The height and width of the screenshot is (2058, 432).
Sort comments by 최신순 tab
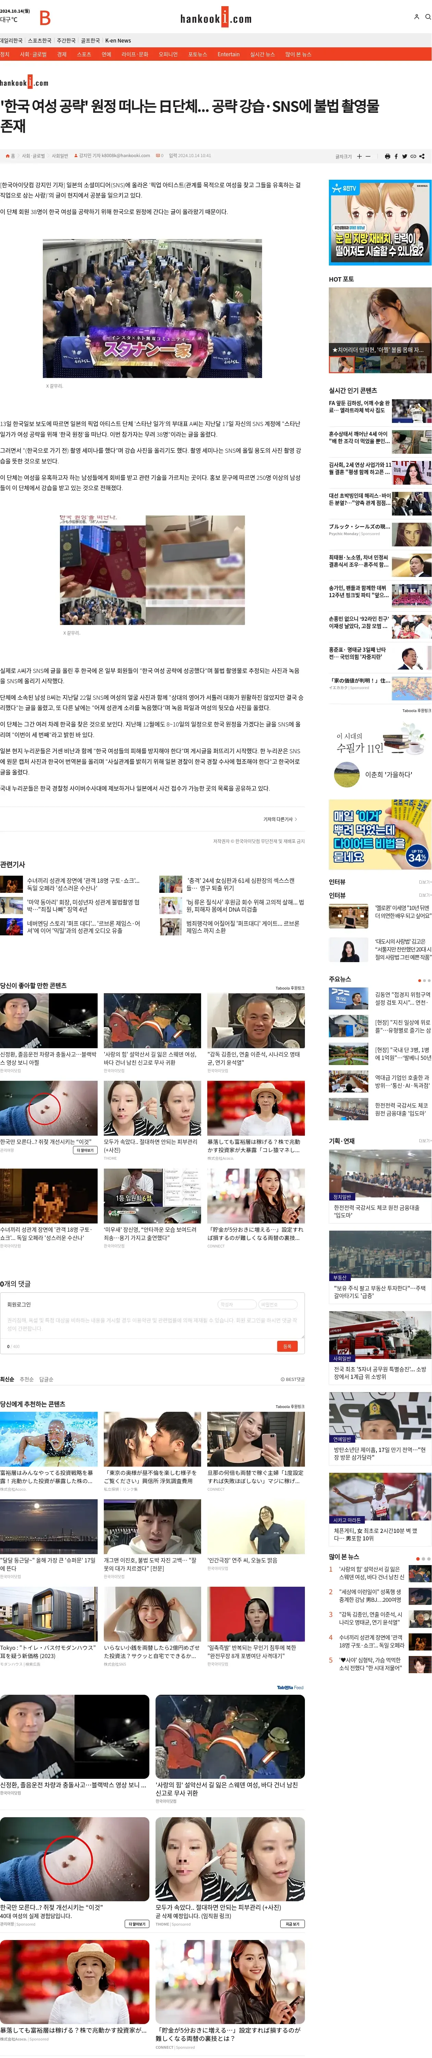[x=7, y=1380]
